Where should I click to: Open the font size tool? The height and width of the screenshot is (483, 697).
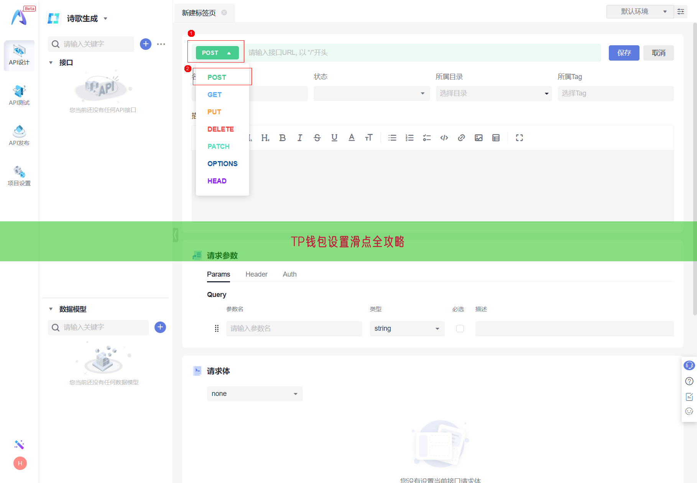369,138
